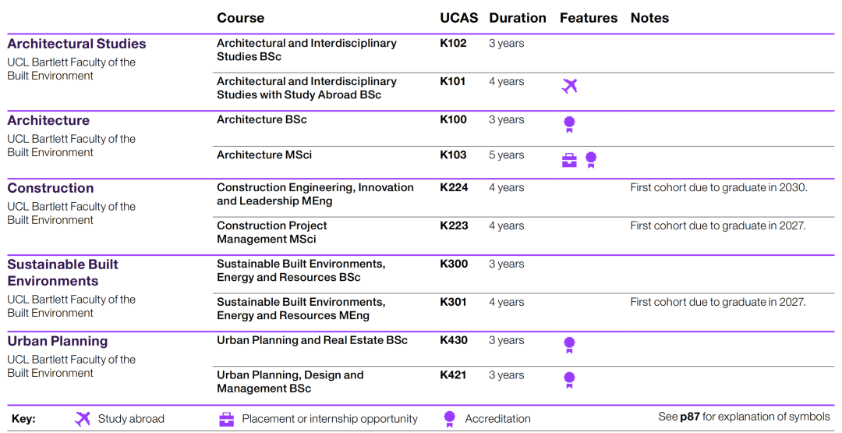Screen dimensions: 842x433
Task: Click the accreditation badge for Architecture MSci
Action: pyautogui.click(x=591, y=160)
